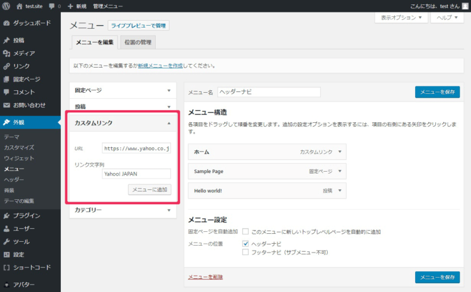Click the Plugins plug icon
This screenshot has height=292, width=471.
(x=7, y=216)
